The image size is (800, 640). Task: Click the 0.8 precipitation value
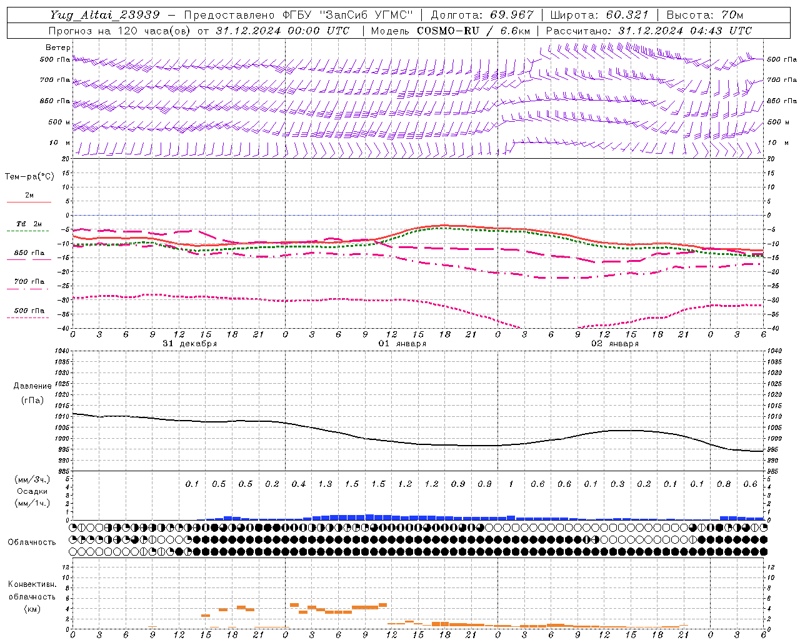coord(724,484)
